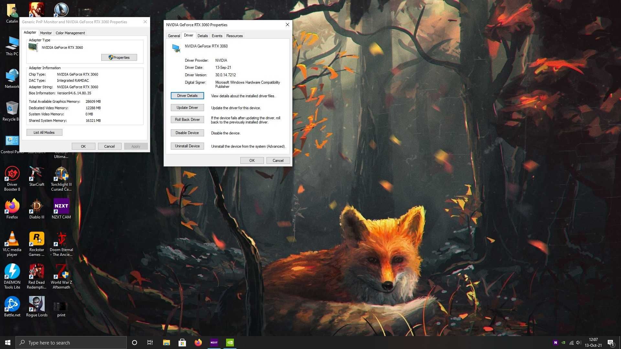Viewport: 621px width, 349px height.
Task: Launch Driver Booster 8 shortcut
Action: (12, 179)
